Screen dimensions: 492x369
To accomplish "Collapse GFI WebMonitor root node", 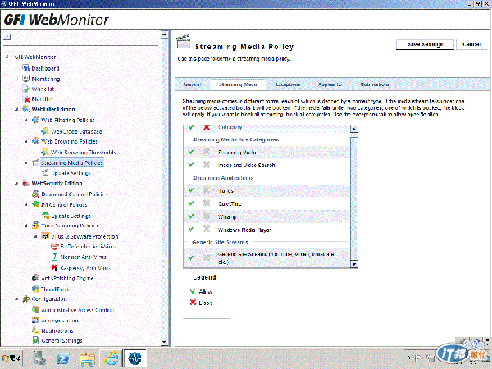I will point(7,57).
